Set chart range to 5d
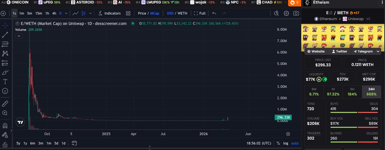This screenshot has height=150, width=385. 56,143
